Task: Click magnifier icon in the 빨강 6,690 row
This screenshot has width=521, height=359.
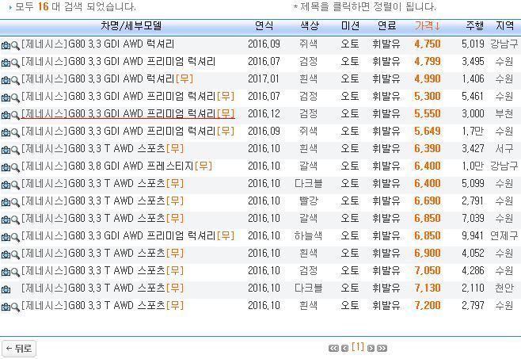Action: coord(15,202)
